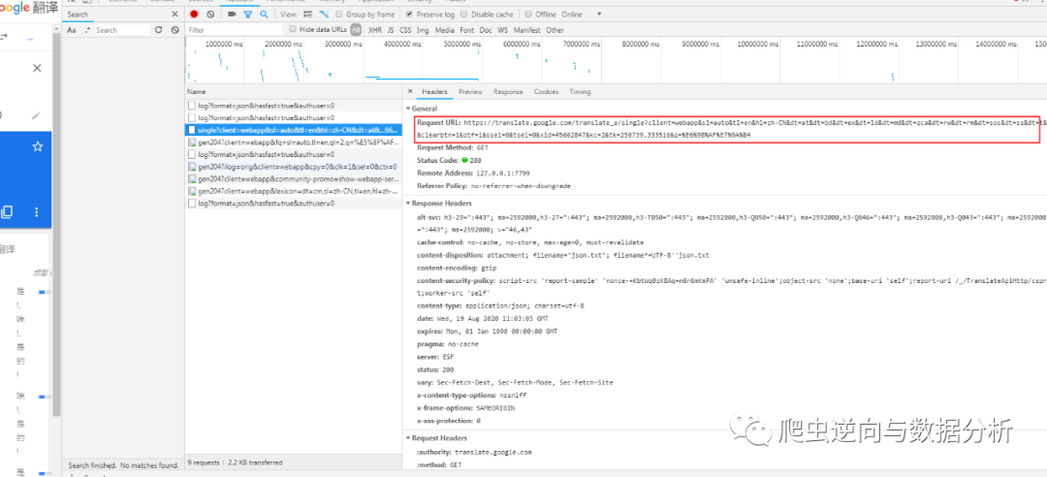
Task: Star the translation in Google Translate
Action: click(38, 146)
